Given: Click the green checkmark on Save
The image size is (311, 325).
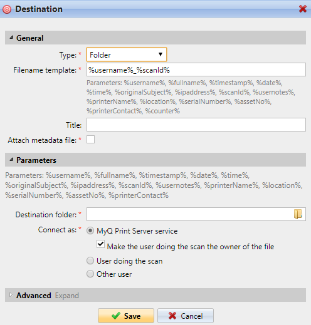Looking at the screenshot, I should pos(116,316).
